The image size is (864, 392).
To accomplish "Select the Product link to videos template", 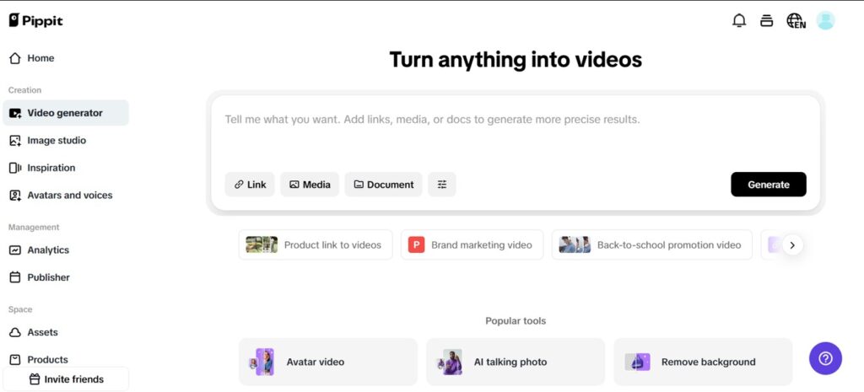I will pos(316,244).
